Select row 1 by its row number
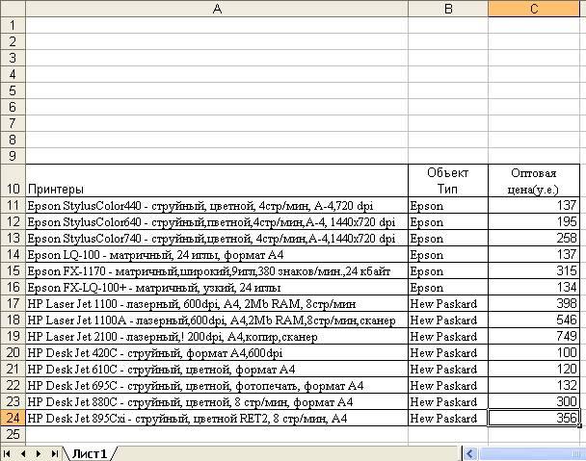The height and width of the screenshot is (461, 586). point(12,25)
